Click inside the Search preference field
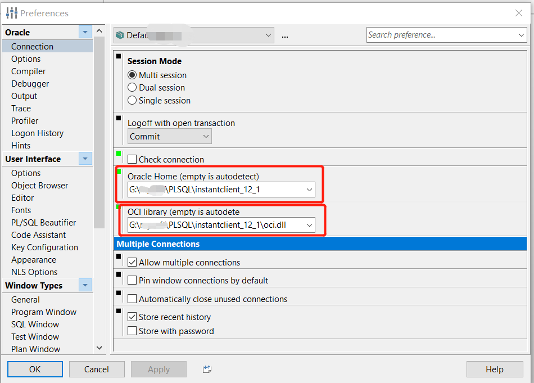The height and width of the screenshot is (383, 534). (438, 35)
